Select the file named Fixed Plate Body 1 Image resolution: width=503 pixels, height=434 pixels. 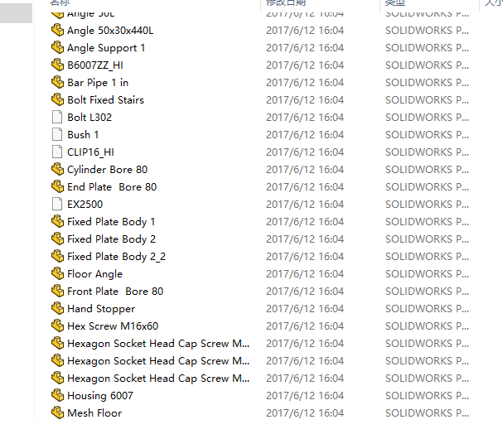pyautogui.click(x=111, y=222)
